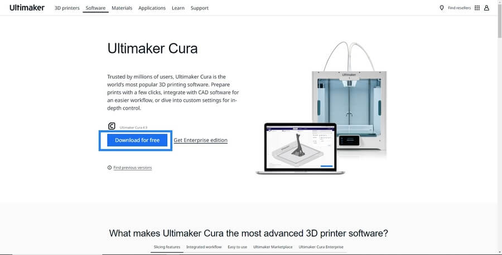Click the user account icon
Image resolution: width=502 pixels, height=255 pixels.
pyautogui.click(x=486, y=8)
